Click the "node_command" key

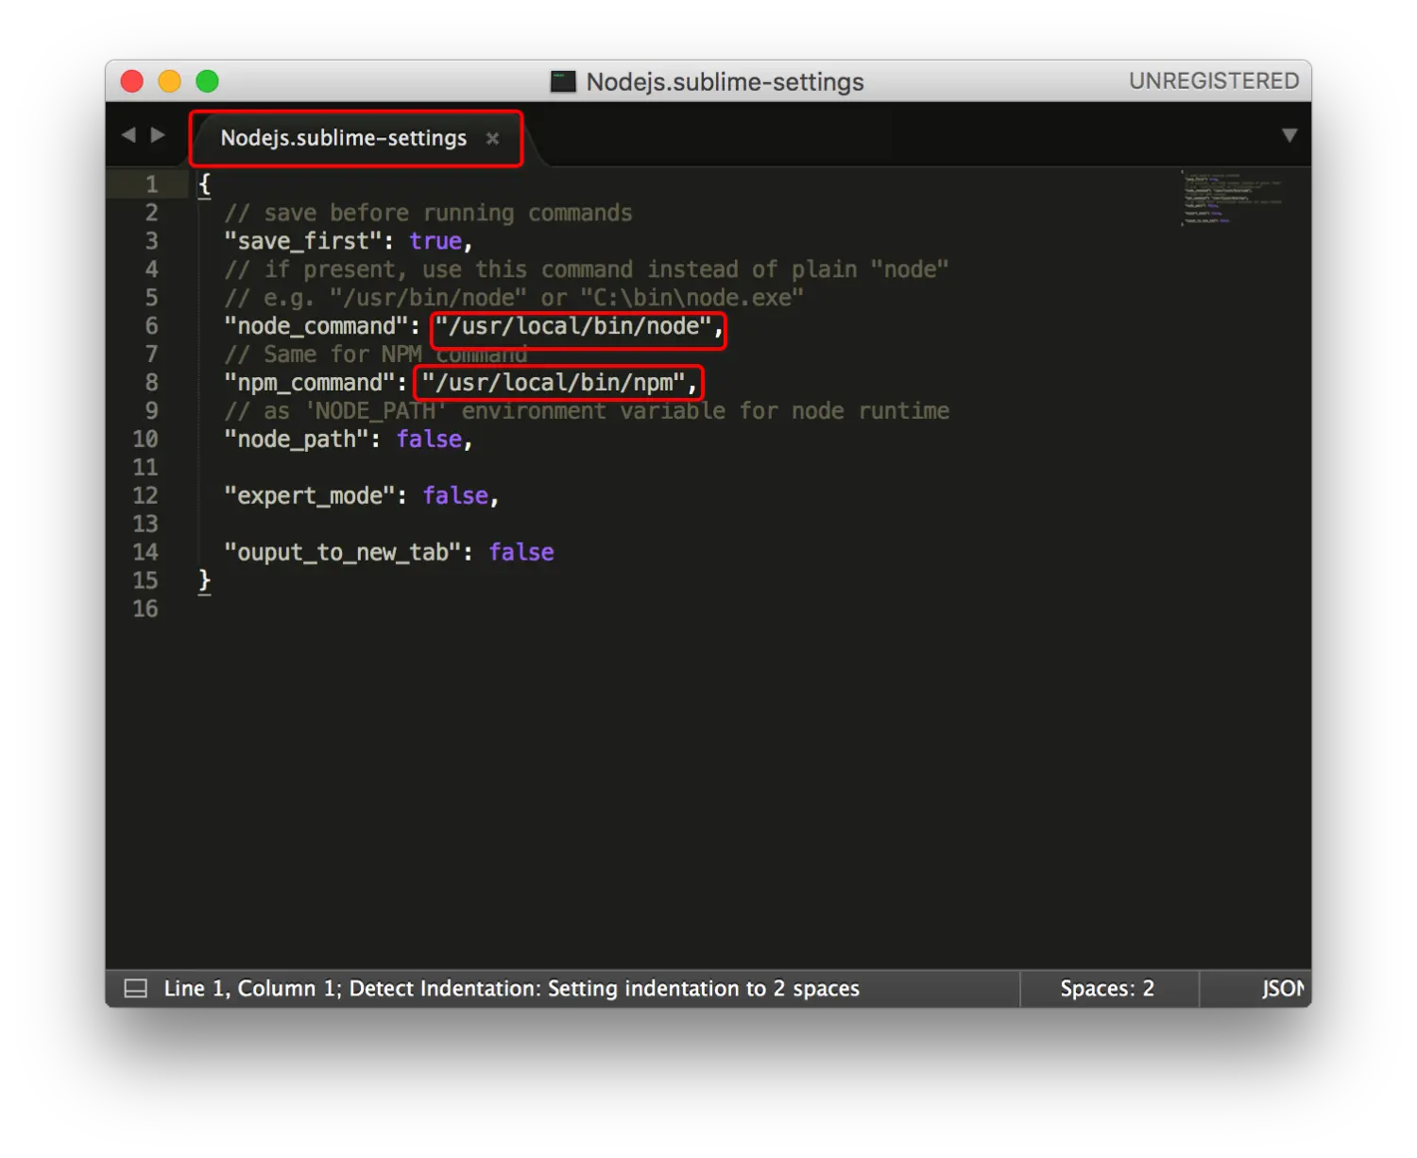pos(316,327)
